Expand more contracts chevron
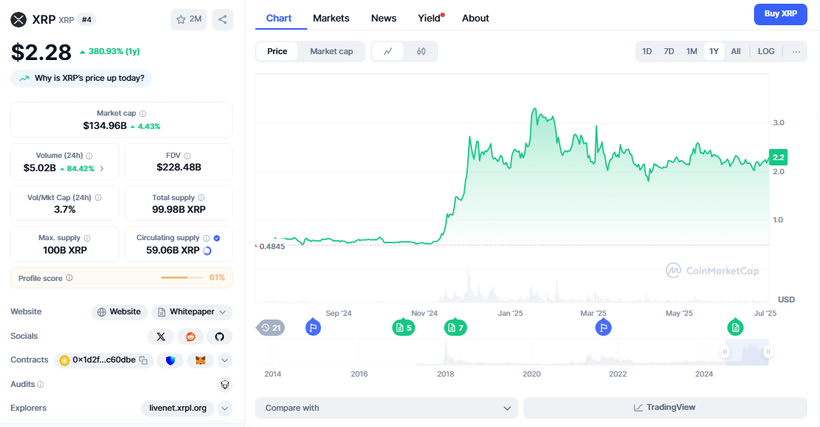 [x=225, y=360]
